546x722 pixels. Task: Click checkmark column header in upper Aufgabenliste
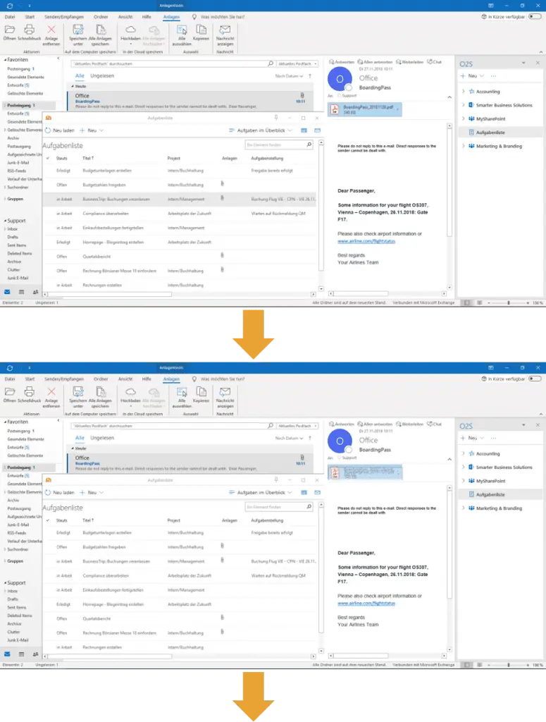tap(48, 158)
